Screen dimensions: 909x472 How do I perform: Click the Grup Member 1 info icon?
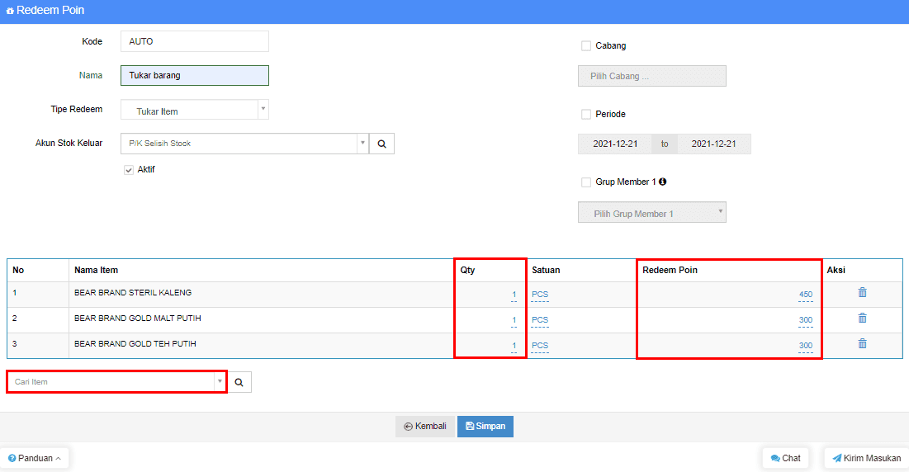663,182
